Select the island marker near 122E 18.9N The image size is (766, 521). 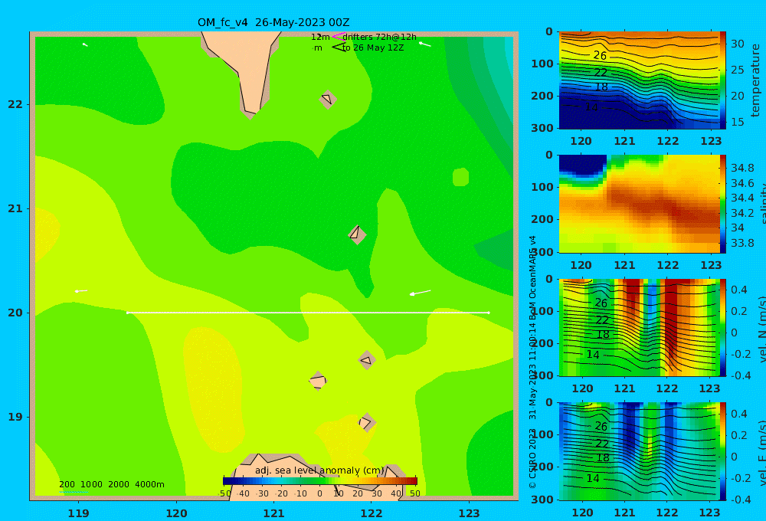tap(366, 422)
